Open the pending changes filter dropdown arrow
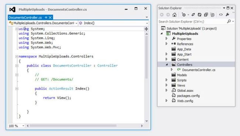The height and width of the screenshot is (136, 240). (x=188, y=15)
